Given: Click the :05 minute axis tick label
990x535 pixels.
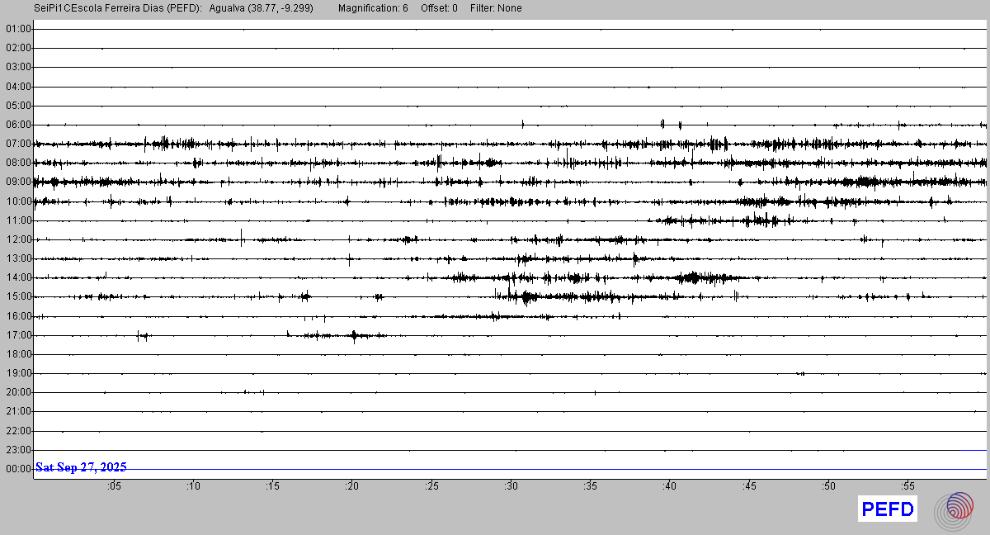Looking at the screenshot, I should (113, 486).
